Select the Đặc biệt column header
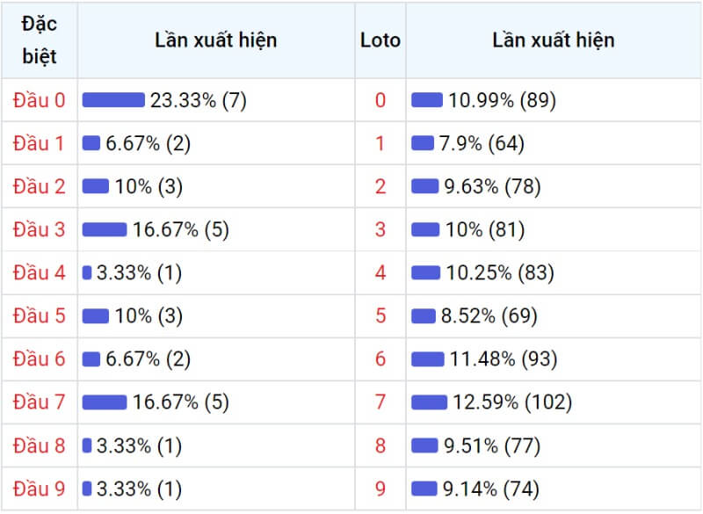The height and width of the screenshot is (514, 703). [x=40, y=40]
